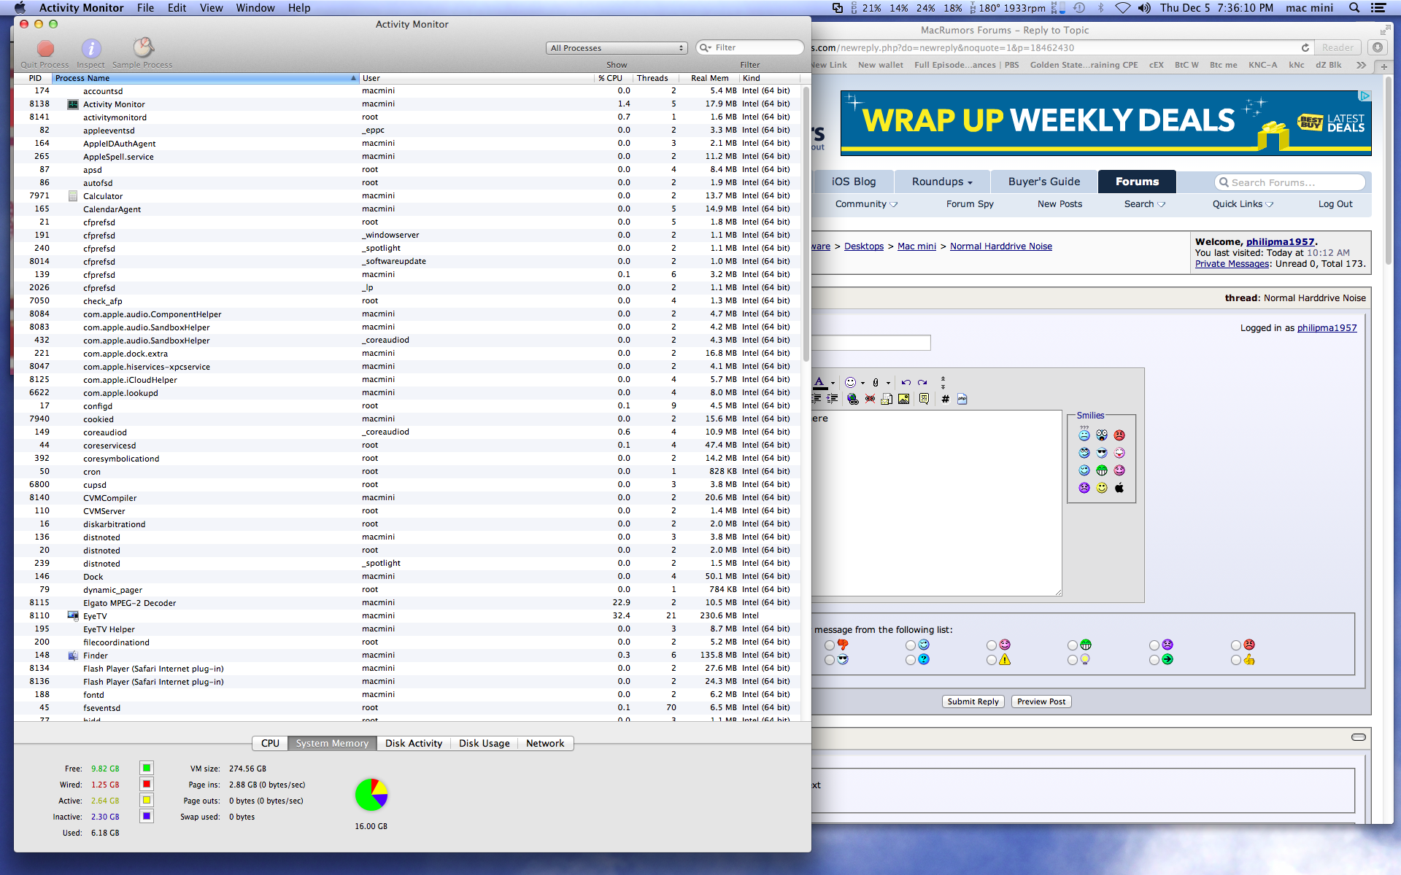Insert the Apple logo smiley
1401x875 pixels.
click(x=1119, y=488)
